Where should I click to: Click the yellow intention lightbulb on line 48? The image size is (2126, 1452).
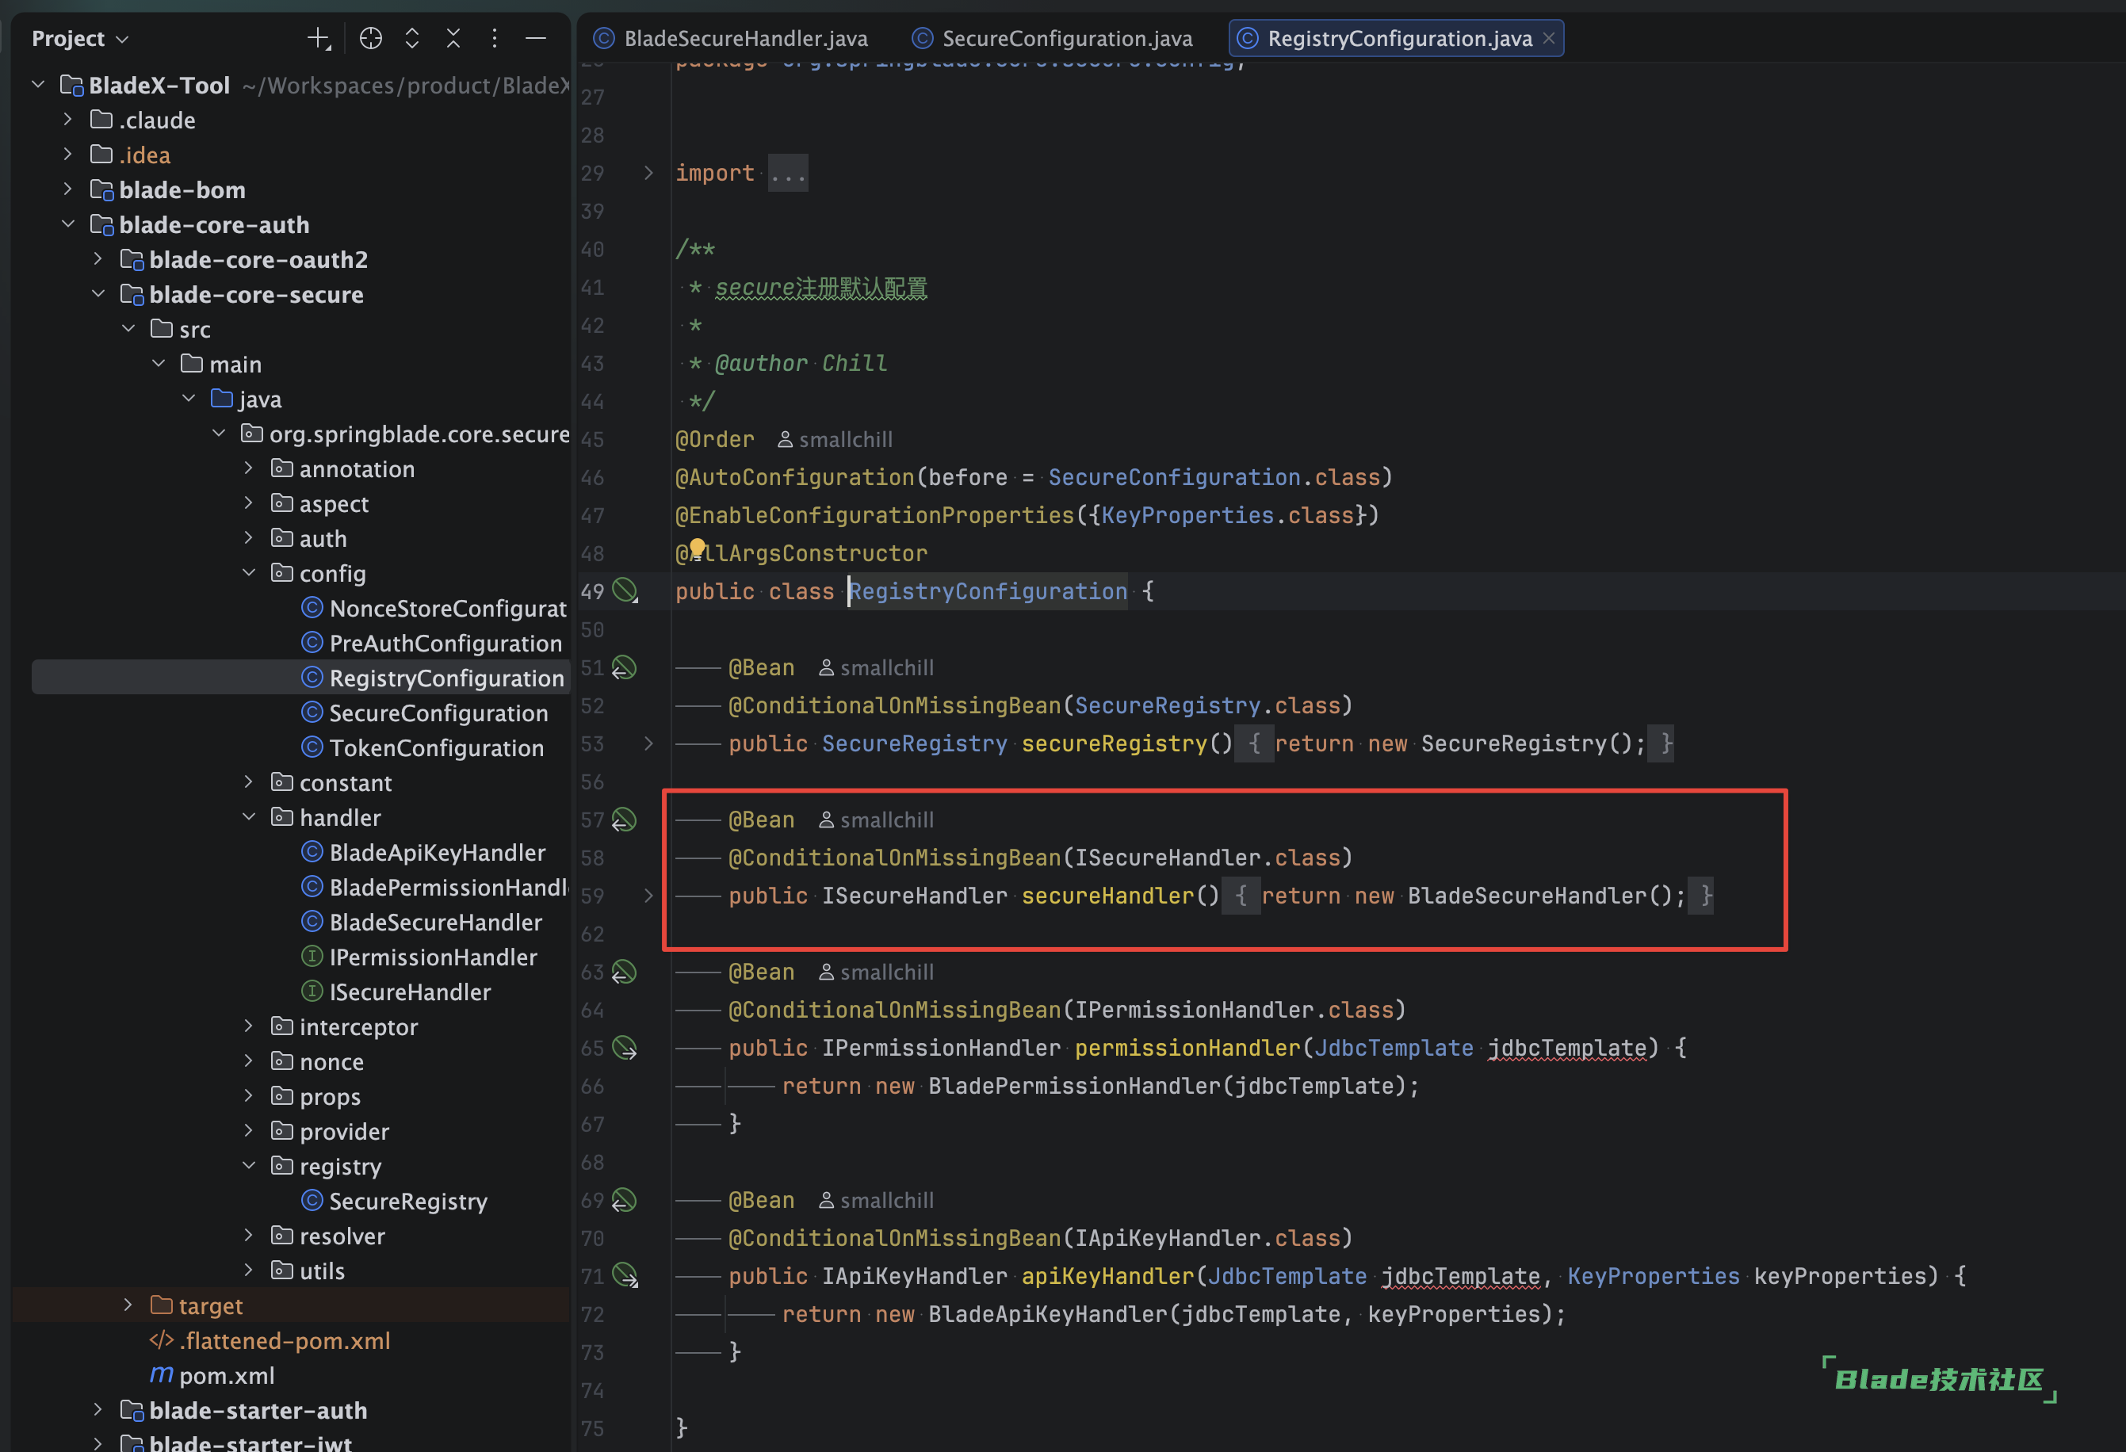point(697,548)
